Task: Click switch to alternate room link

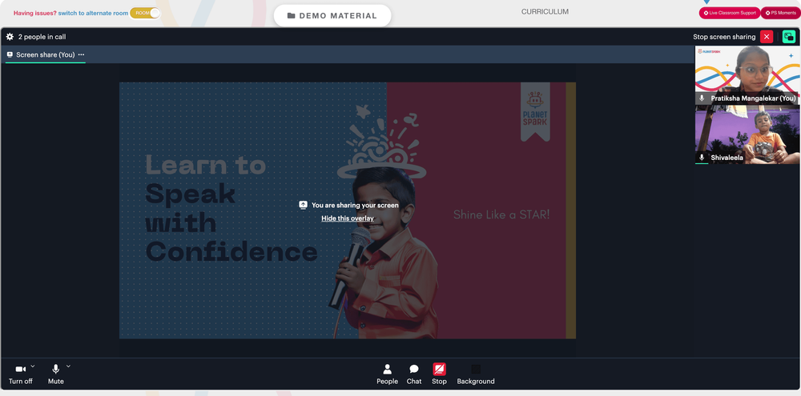Action: coord(93,14)
